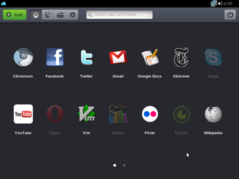Launch the Flickr dots icon
This screenshot has width=239, height=179.
(x=150, y=114)
